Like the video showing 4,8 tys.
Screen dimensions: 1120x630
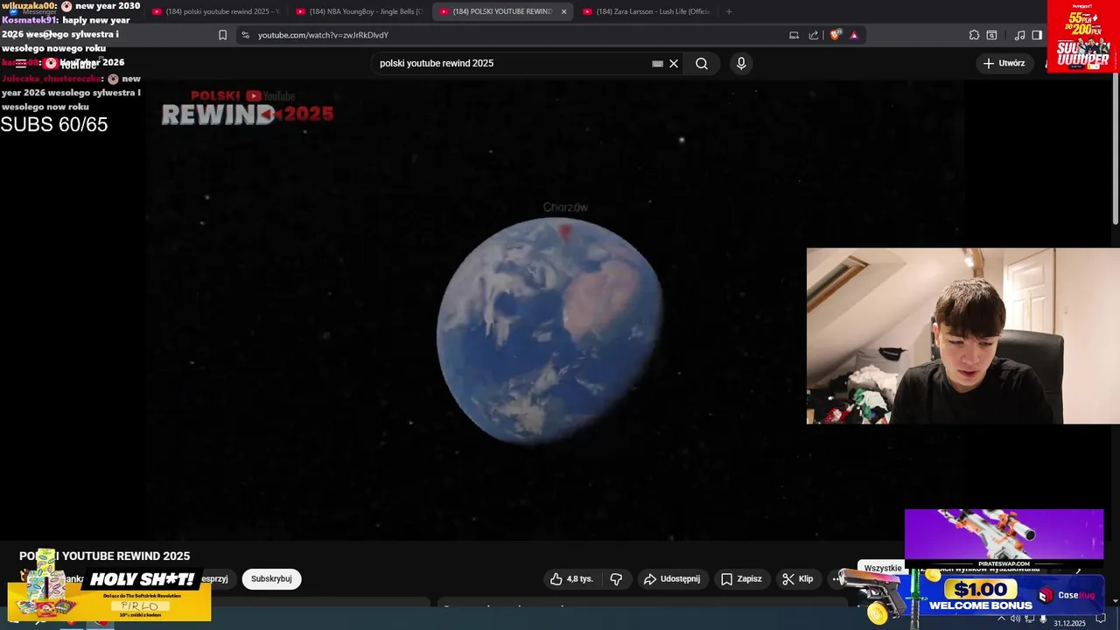571,578
